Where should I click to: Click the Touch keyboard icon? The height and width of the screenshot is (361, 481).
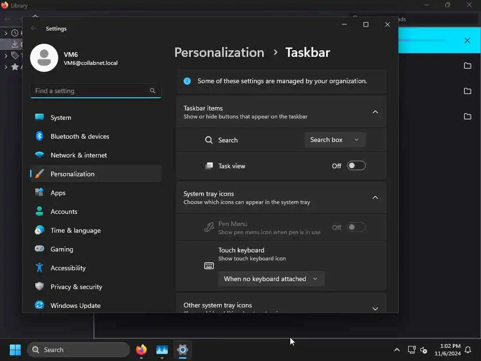point(209,266)
